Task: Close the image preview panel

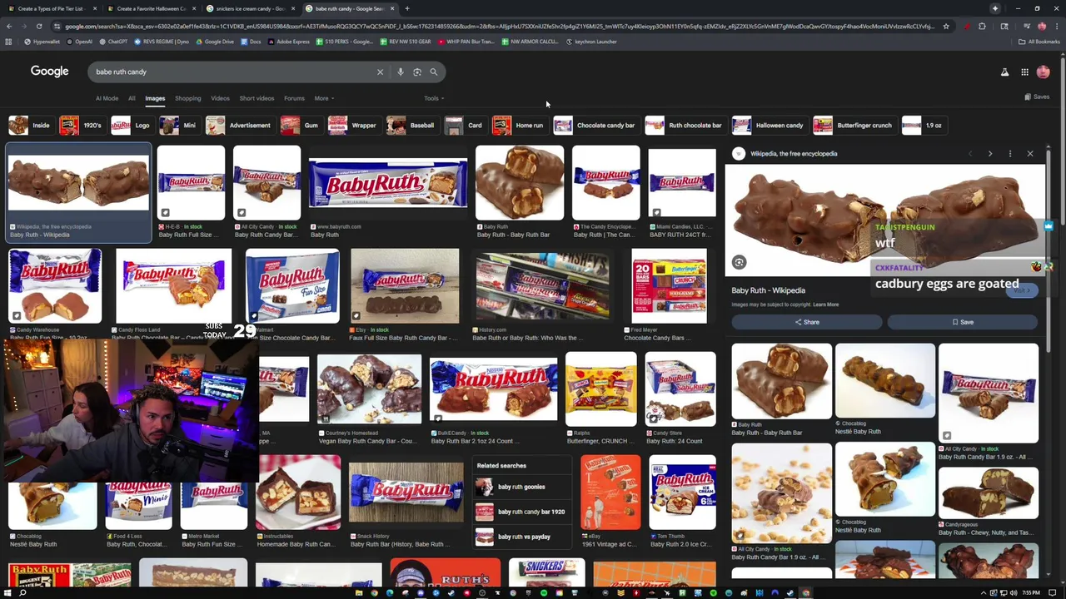Action: [x=1030, y=154]
